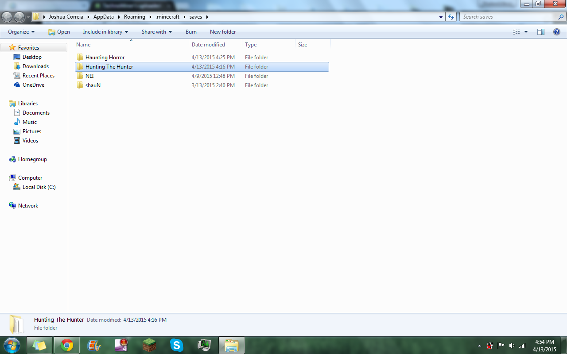Jump to AppData in the address path
This screenshot has height=354, width=567.
105,17
